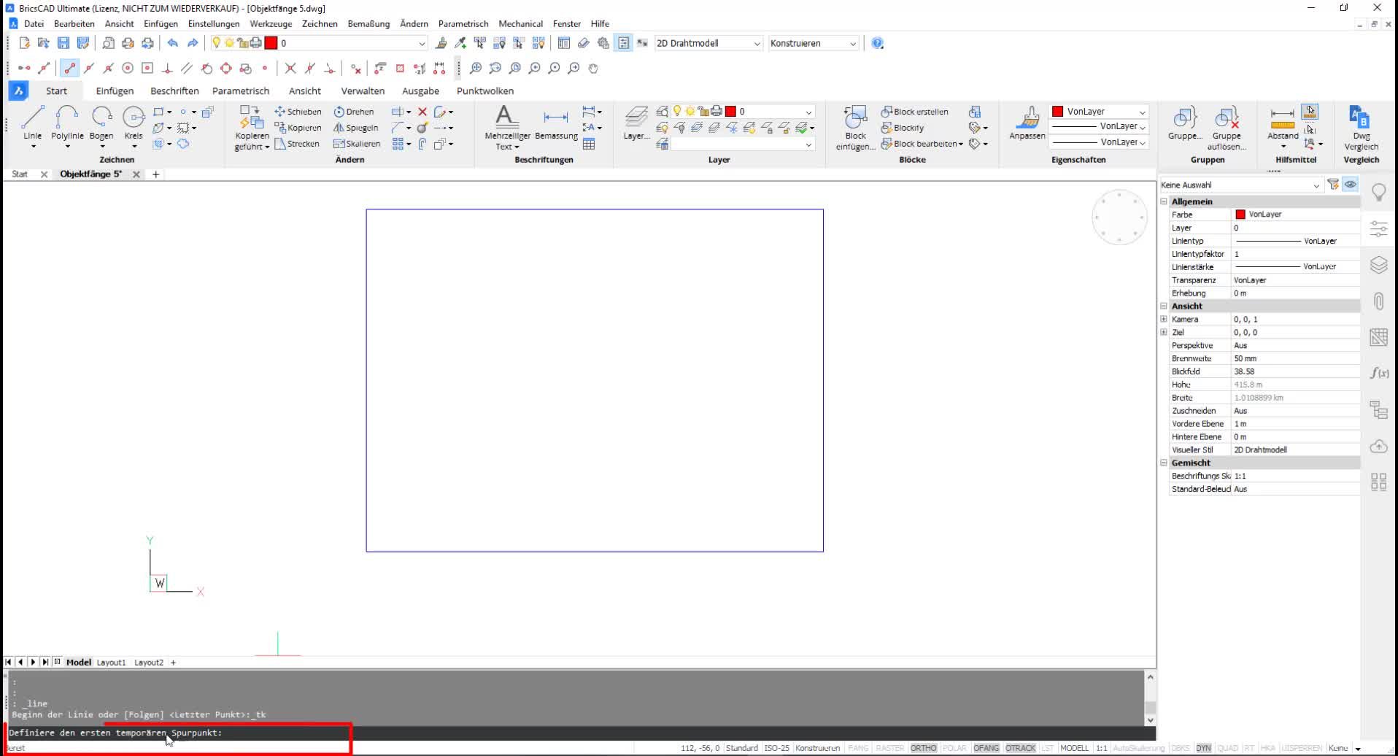Viewport: 1398px width, 756px height.
Task: Click the red Löschen delete icon
Action: point(422,112)
